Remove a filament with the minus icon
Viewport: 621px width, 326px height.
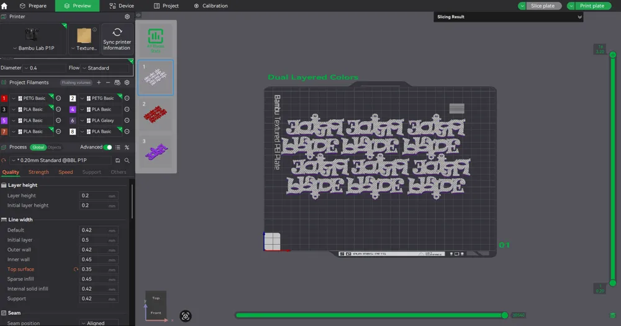tap(107, 83)
